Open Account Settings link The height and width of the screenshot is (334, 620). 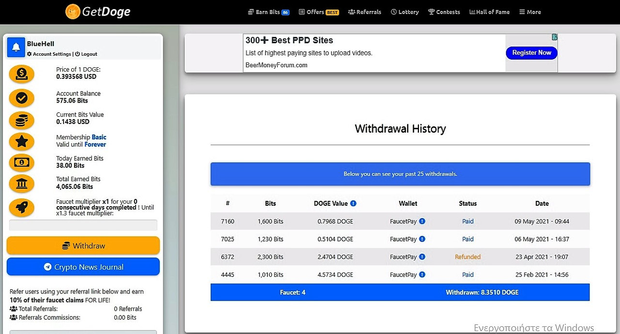tap(49, 54)
